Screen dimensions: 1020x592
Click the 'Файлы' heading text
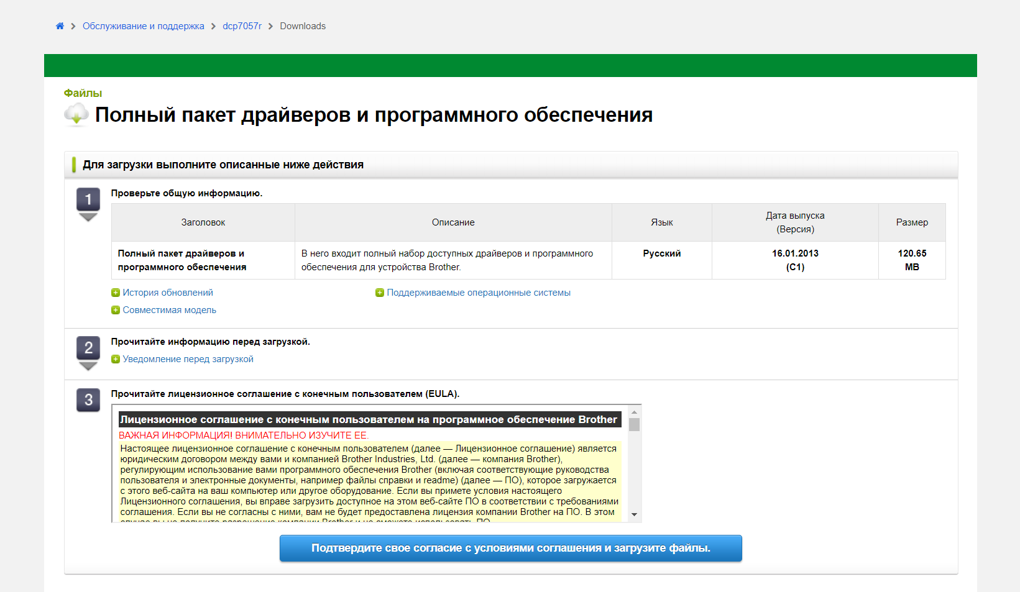[x=83, y=93]
